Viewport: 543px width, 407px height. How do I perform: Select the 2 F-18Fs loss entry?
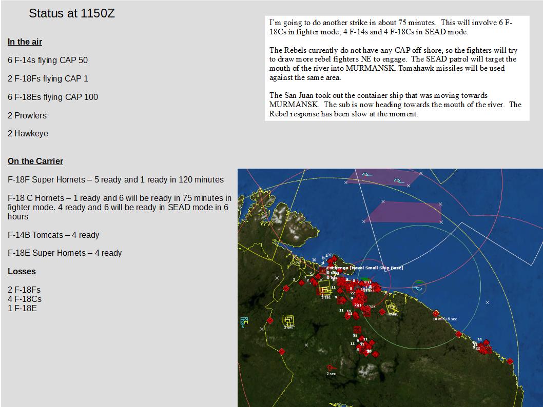tap(24, 290)
